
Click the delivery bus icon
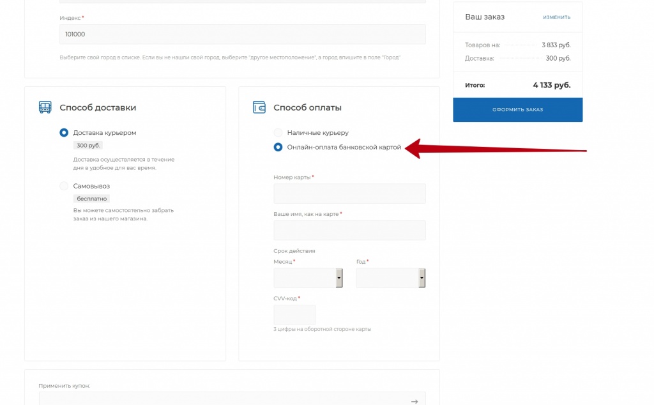point(45,107)
